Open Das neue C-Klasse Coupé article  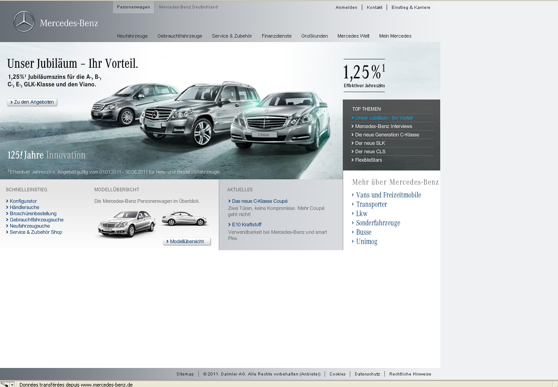tap(258, 201)
